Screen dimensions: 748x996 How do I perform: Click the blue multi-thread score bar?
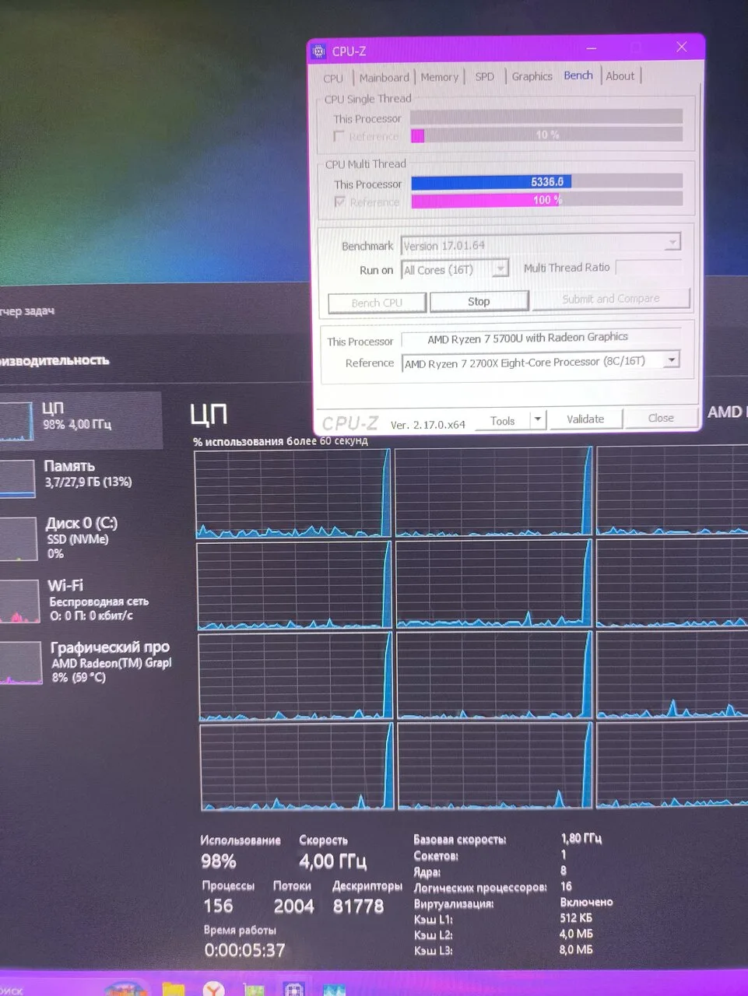490,182
